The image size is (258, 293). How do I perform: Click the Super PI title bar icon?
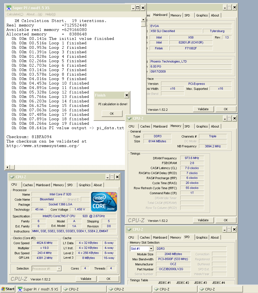click(x=9, y=8)
